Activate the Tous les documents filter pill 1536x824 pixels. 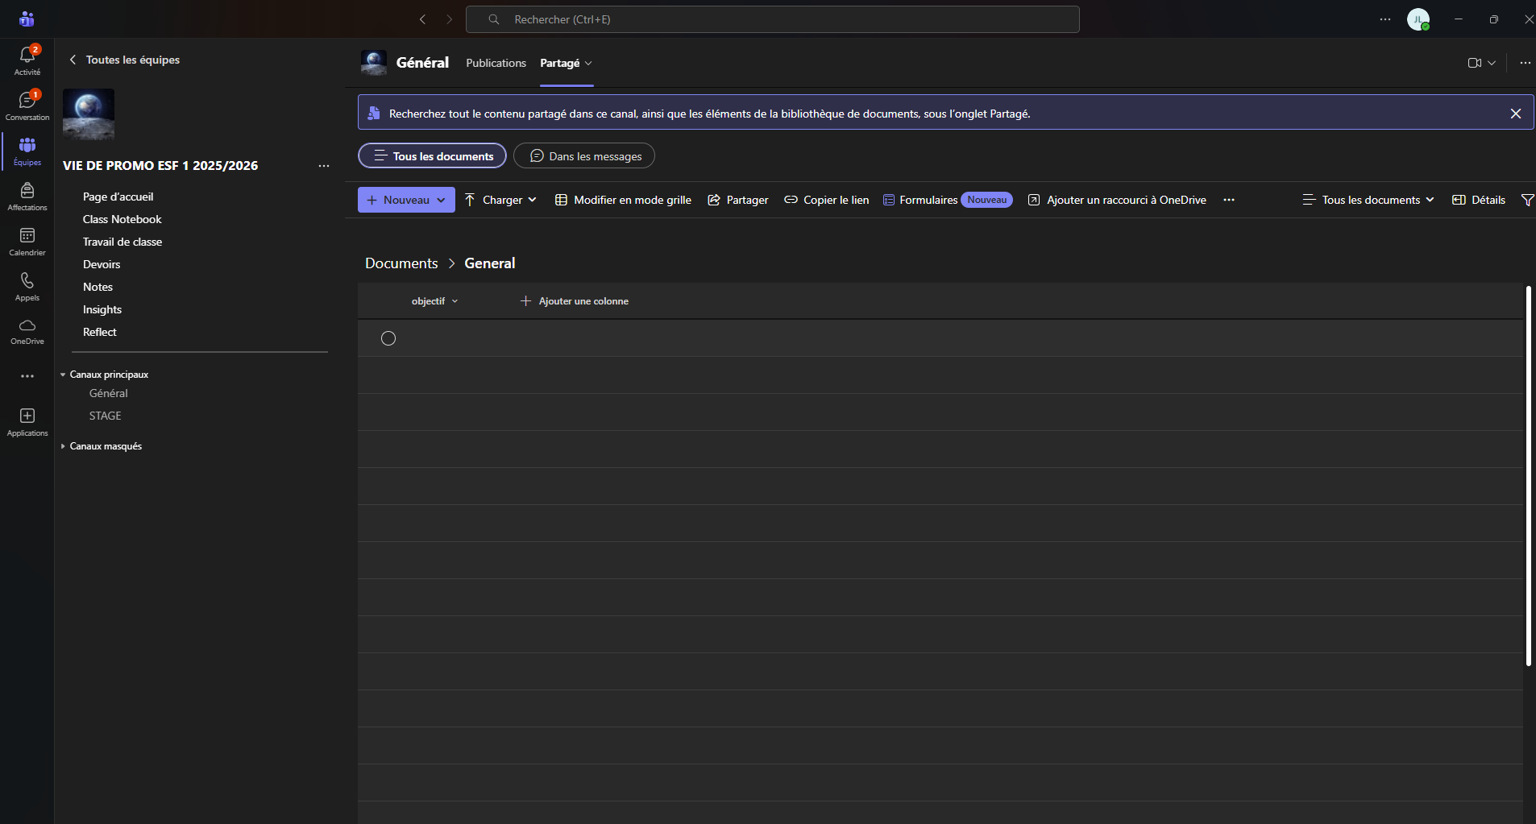(432, 156)
